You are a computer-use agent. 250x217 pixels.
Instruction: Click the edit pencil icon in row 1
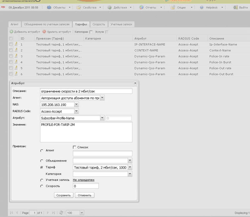tap(16, 44)
